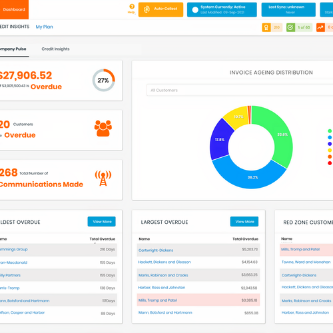
Task: Toggle the dark blue legend dot
Action: pos(330,144)
